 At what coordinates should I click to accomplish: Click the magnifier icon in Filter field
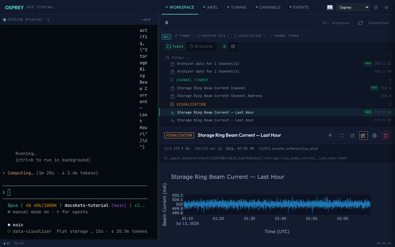tap(168, 58)
